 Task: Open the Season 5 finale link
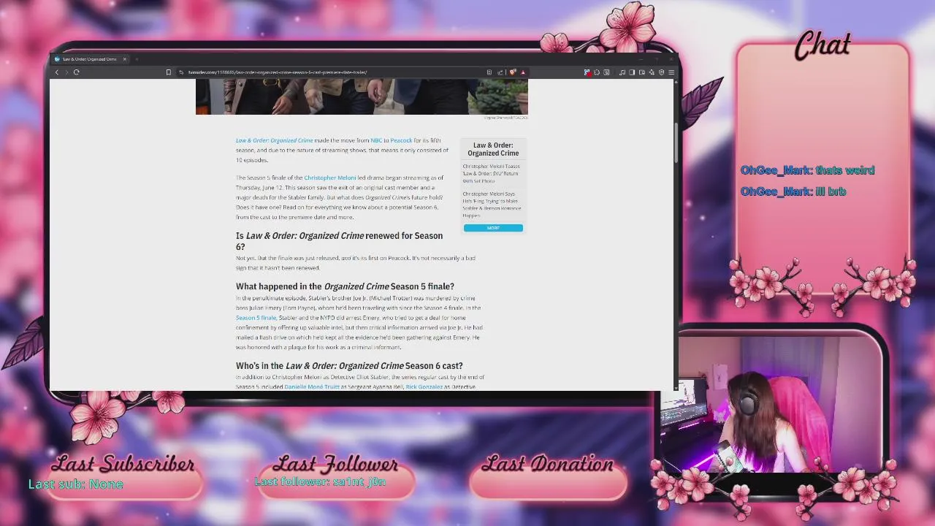click(x=256, y=318)
